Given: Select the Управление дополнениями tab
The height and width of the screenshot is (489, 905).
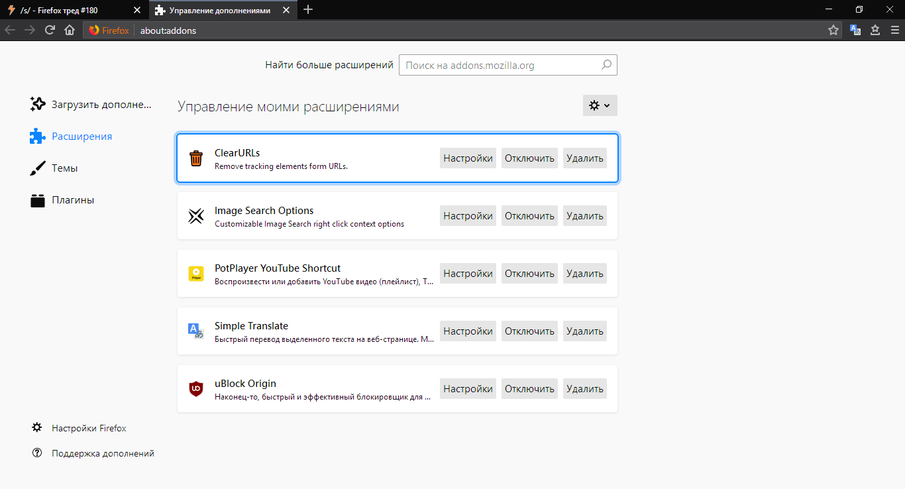Looking at the screenshot, I should 223,10.
